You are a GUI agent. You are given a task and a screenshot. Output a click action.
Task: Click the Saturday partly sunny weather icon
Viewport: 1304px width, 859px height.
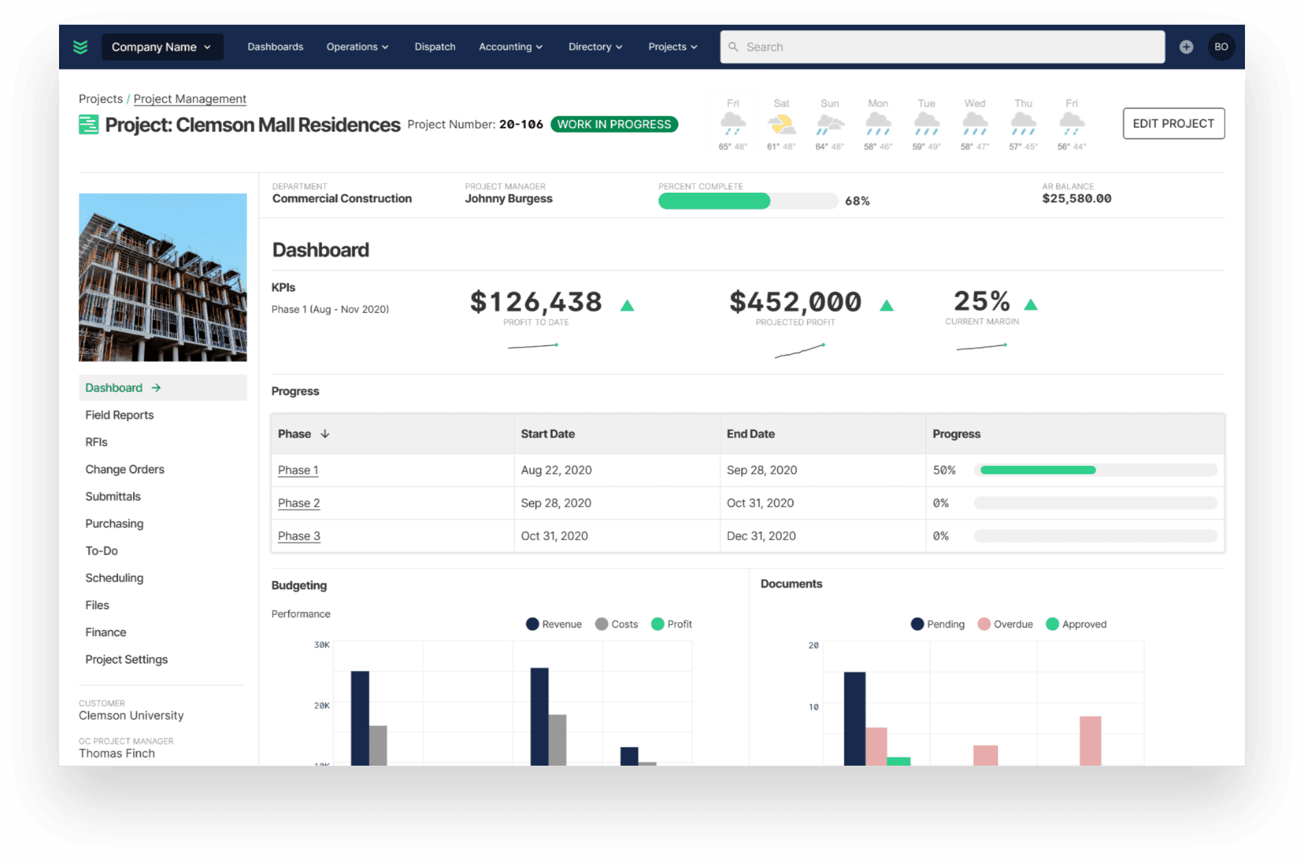pos(782,125)
